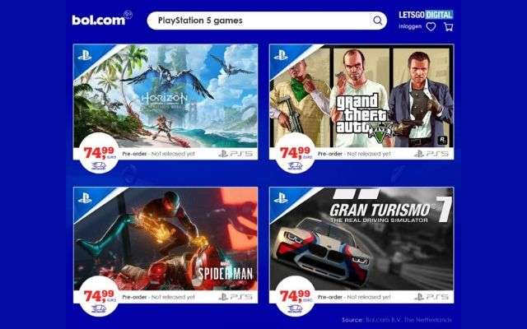Open the Grand Theft Auto V cover thumbnail
Image resolution: width=527 pixels, height=329 pixels.
pos(361,96)
